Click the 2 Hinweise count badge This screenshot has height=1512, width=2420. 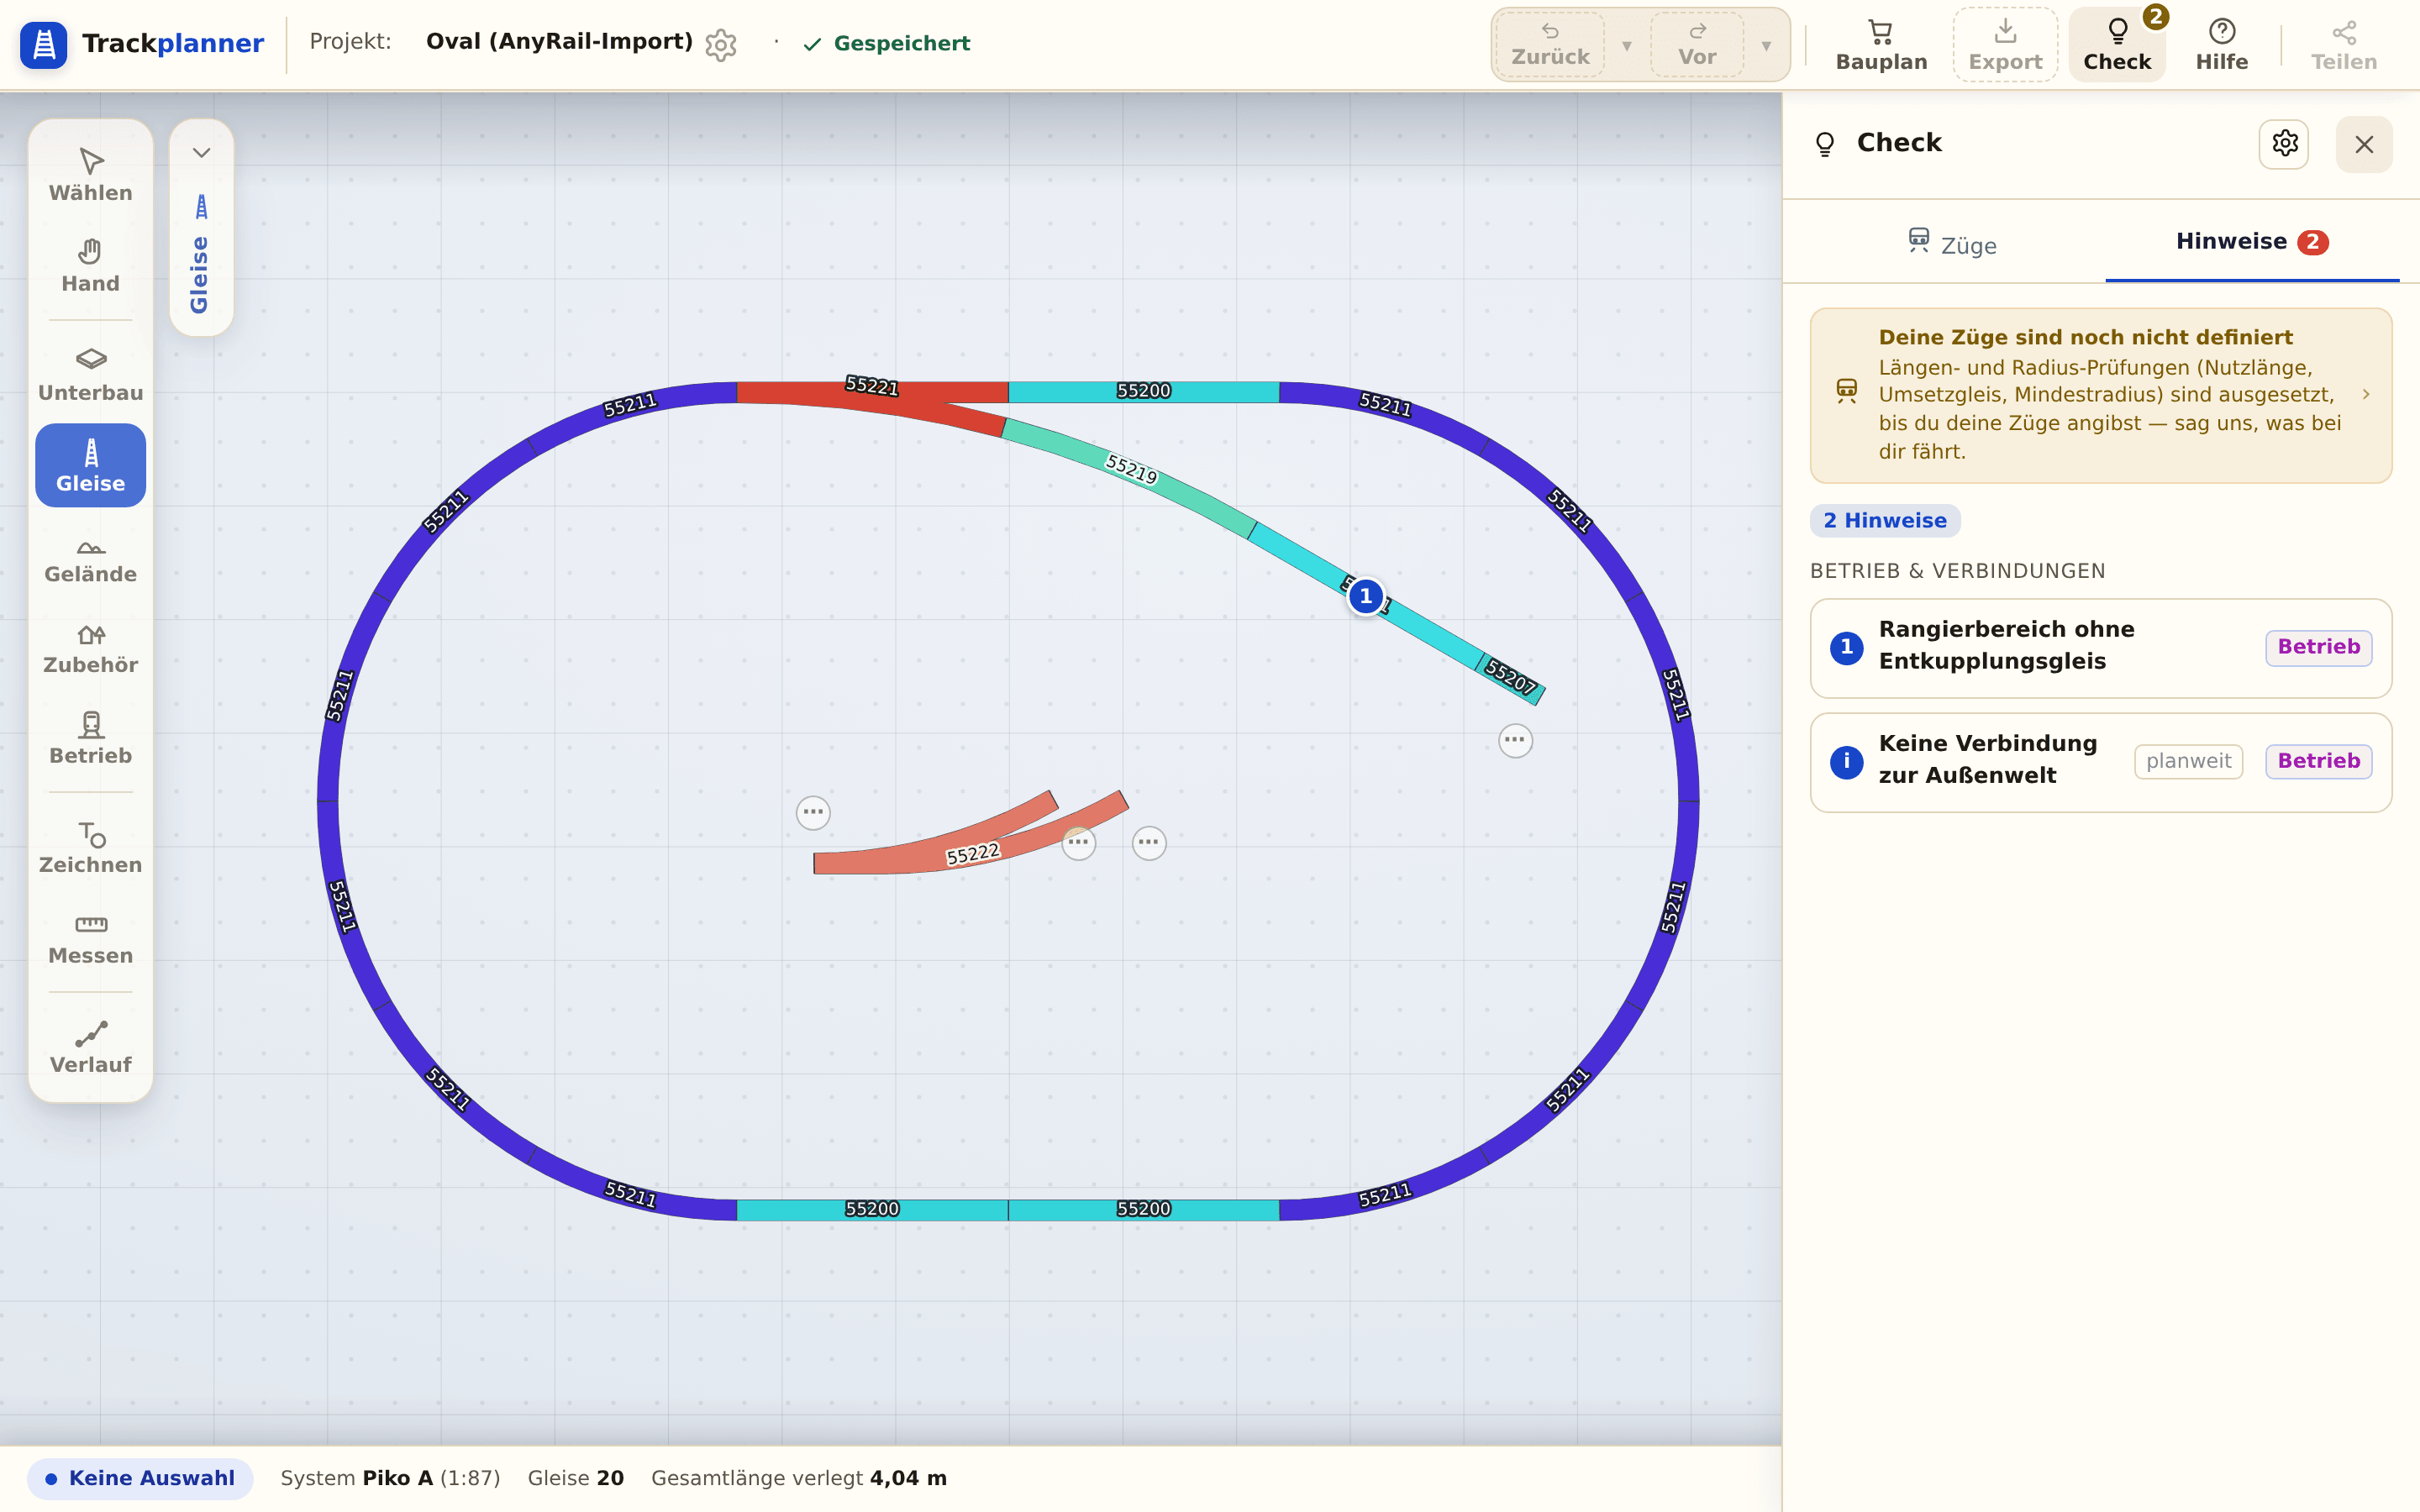coord(1885,520)
